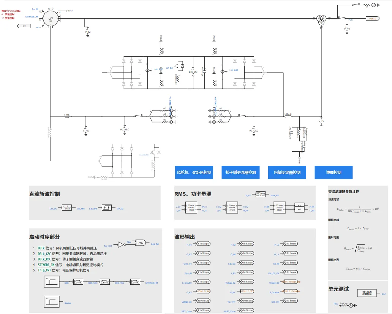The width and height of the screenshot is (392, 314).
Task: Select the VPort: Q_WT output block
Action: [203, 291]
